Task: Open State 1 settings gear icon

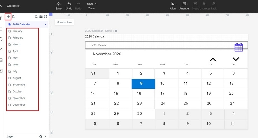Action: 116,31
